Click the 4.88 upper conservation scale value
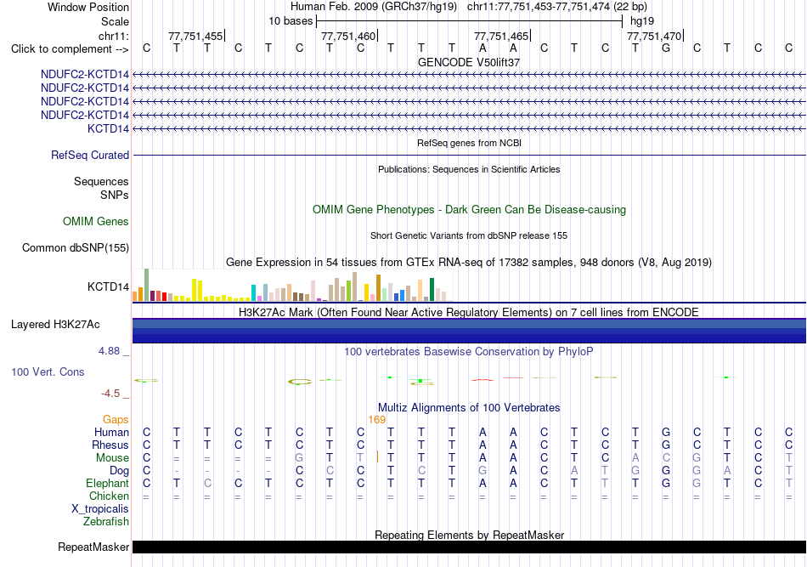This screenshot has width=807, height=567. coord(109,351)
